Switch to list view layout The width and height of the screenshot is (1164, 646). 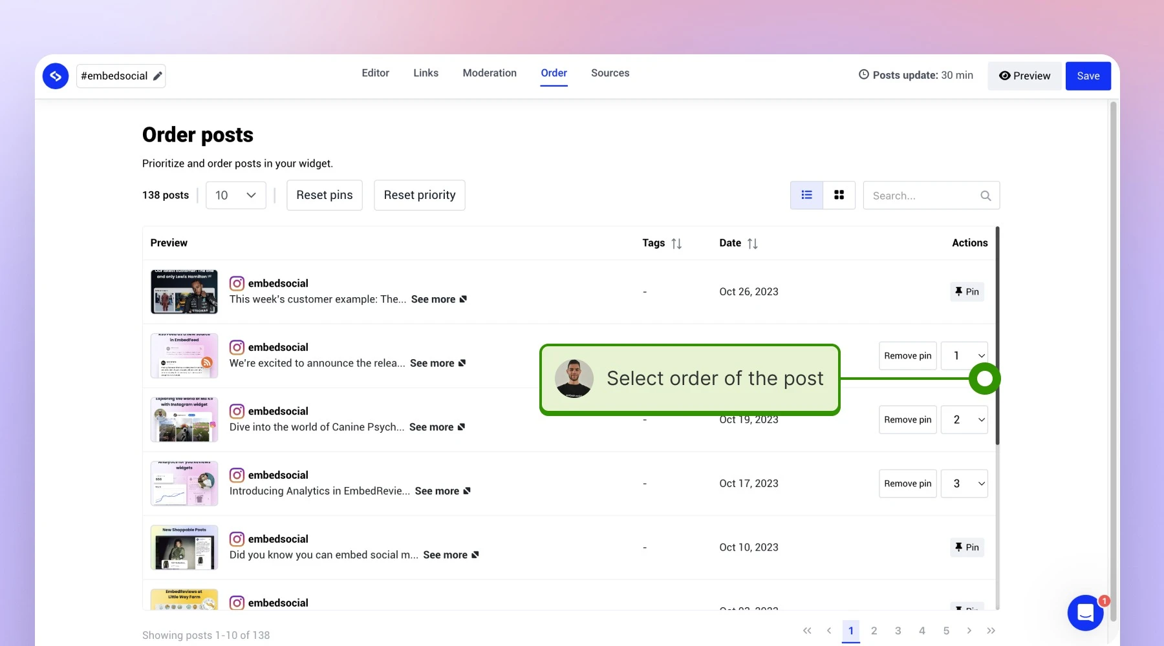click(x=806, y=195)
